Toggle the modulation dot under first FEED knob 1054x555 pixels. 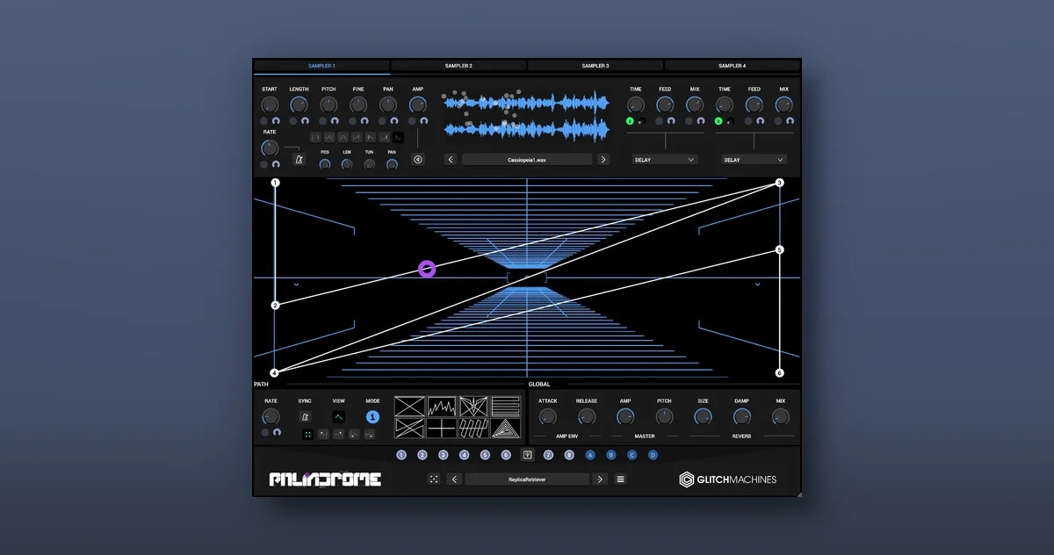(659, 121)
